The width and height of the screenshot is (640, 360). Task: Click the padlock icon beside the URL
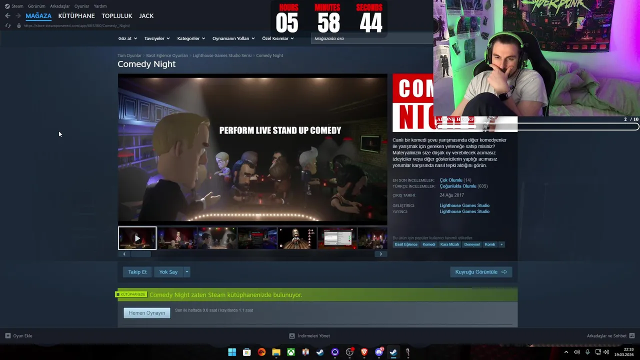19,25
